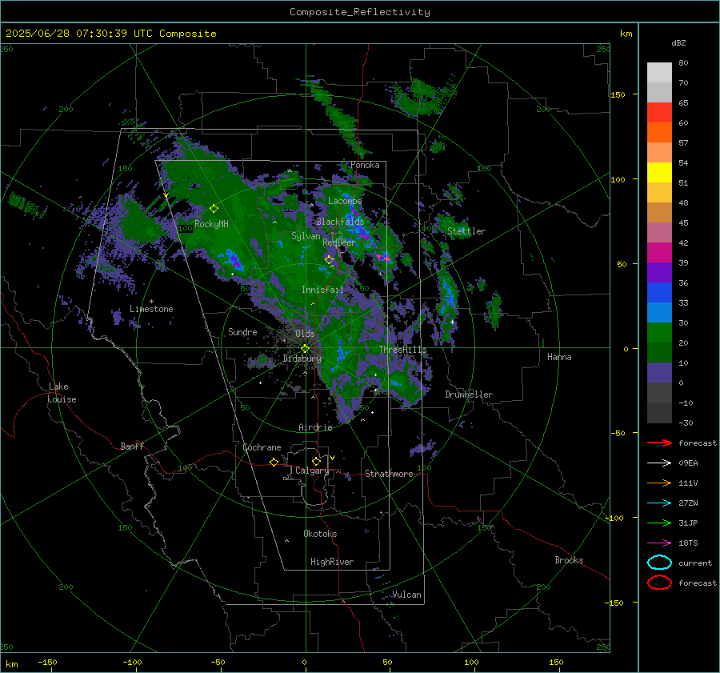Click the Ponoka city label

(365, 165)
